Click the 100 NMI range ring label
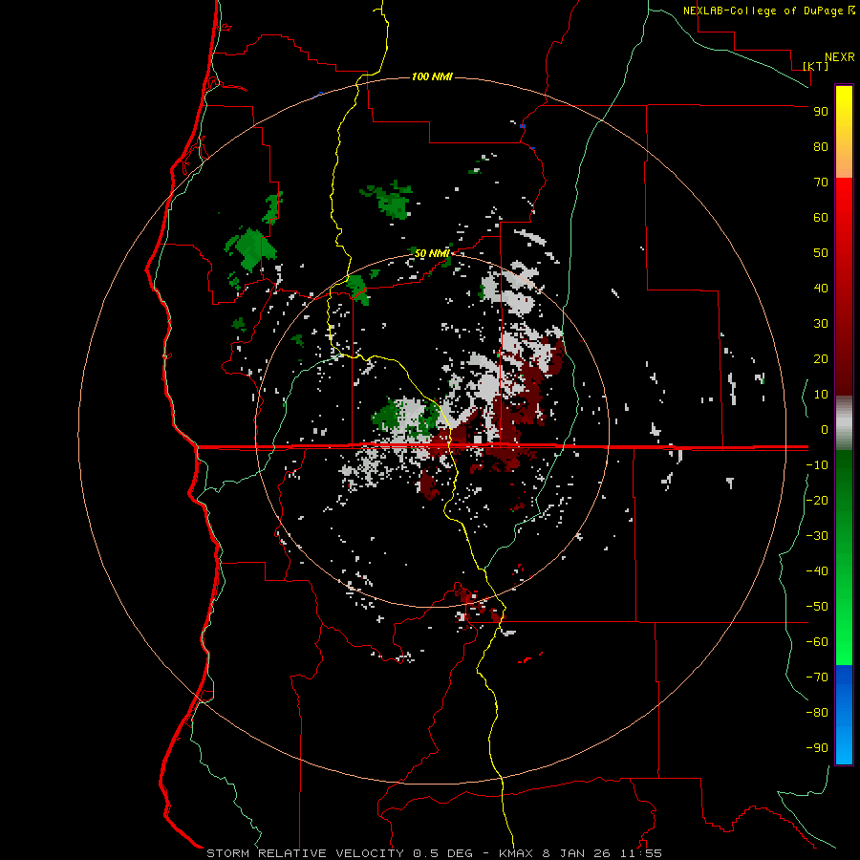The image size is (860, 860). point(432,76)
